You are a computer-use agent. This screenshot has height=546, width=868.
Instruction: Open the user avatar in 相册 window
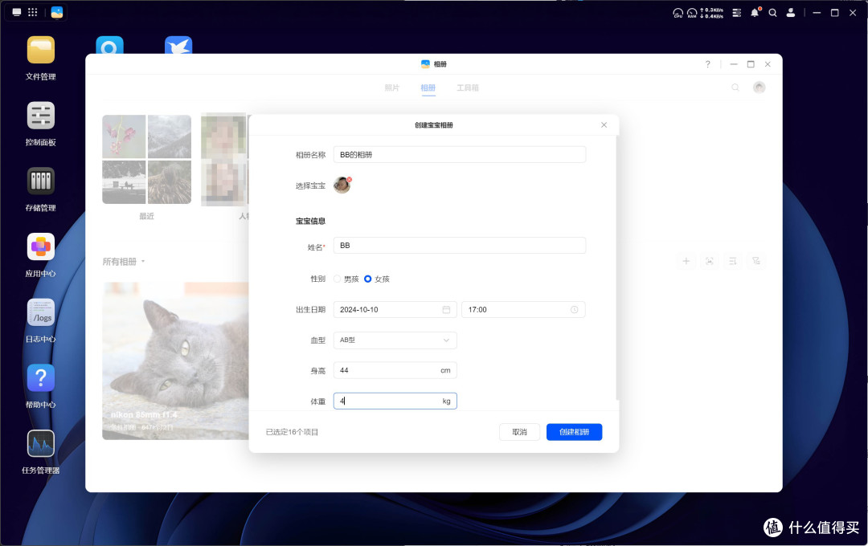(759, 88)
